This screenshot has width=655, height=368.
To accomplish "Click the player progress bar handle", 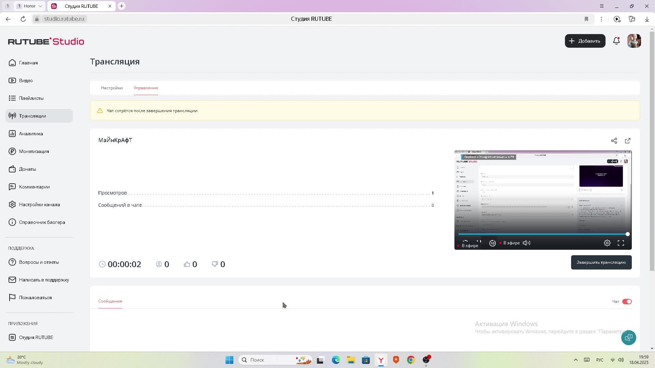I will [627, 234].
